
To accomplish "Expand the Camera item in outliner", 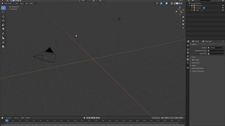I will click(192, 8).
